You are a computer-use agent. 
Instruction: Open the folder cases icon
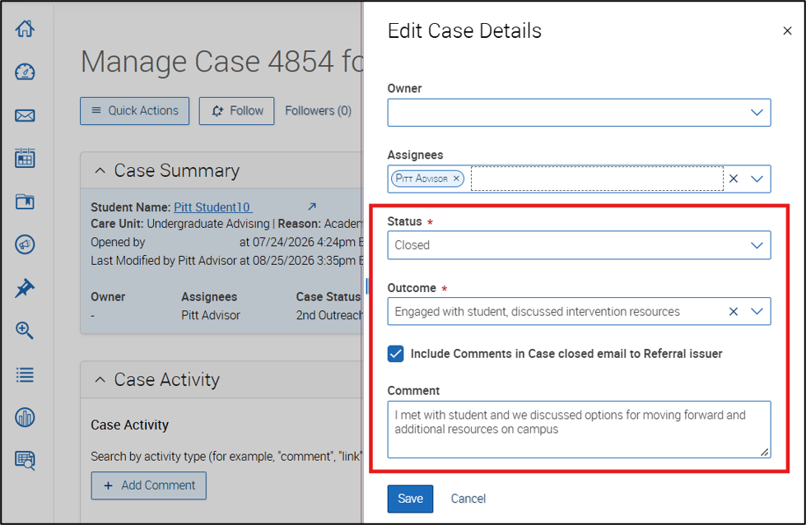[25, 202]
